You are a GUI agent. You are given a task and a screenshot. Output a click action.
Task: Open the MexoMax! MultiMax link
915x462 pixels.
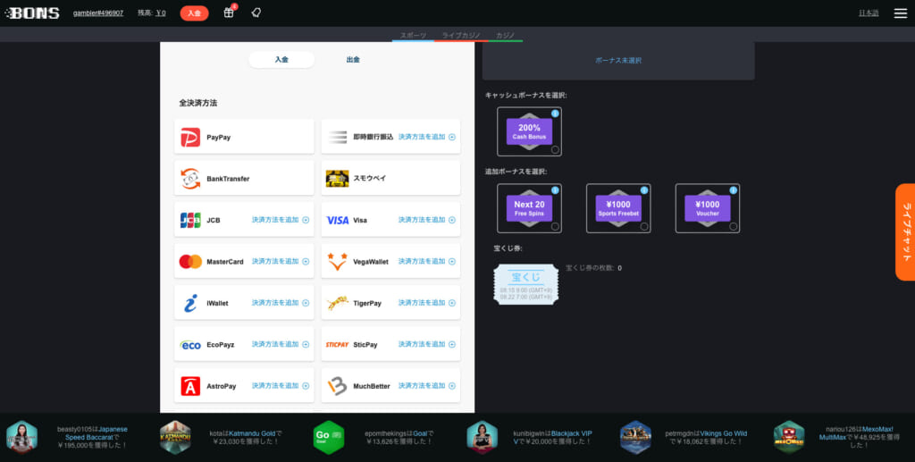click(x=856, y=433)
